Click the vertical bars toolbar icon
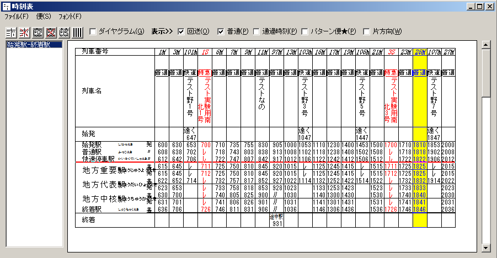The width and height of the screenshot is (497, 258). click(78, 31)
